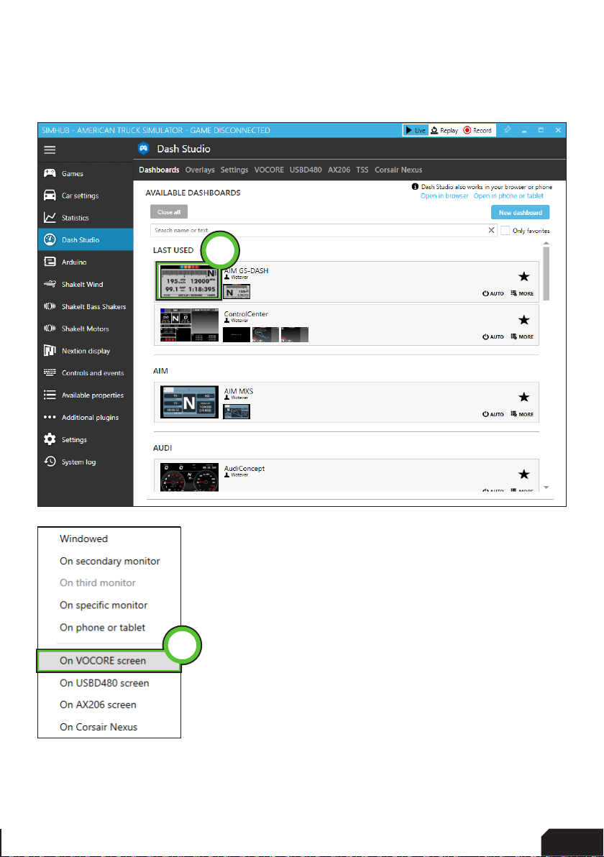The height and width of the screenshot is (857, 604).
Task: Click the info icon beside the browser note
Action: (x=416, y=186)
